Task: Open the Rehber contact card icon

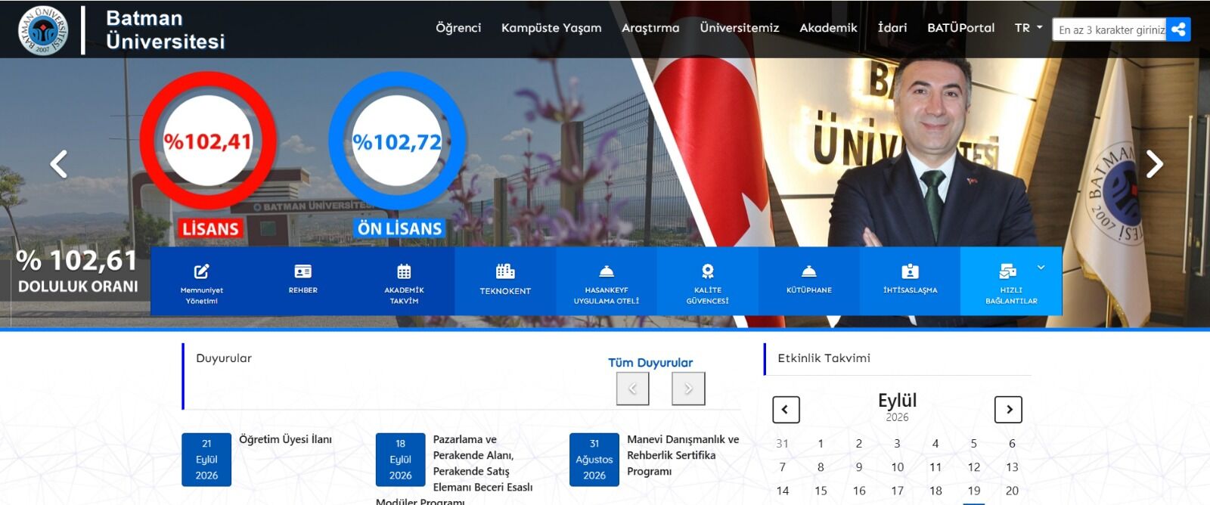Action: [302, 271]
